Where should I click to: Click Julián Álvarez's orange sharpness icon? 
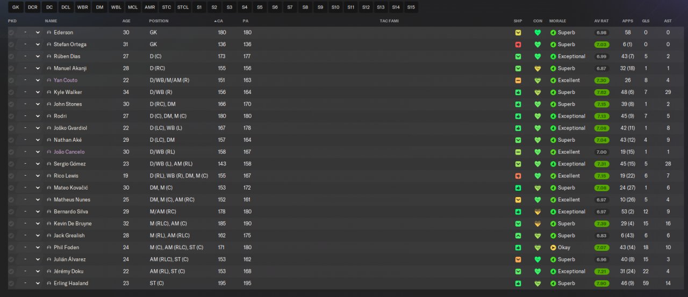518,259
